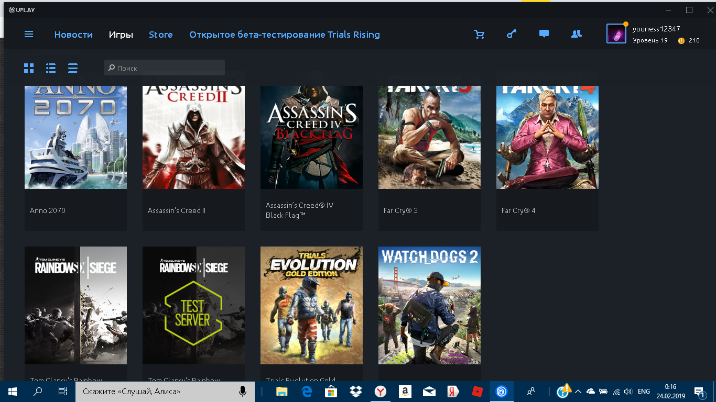Open Dropbox from the taskbar
Image resolution: width=716 pixels, height=402 pixels.
pyautogui.click(x=355, y=392)
